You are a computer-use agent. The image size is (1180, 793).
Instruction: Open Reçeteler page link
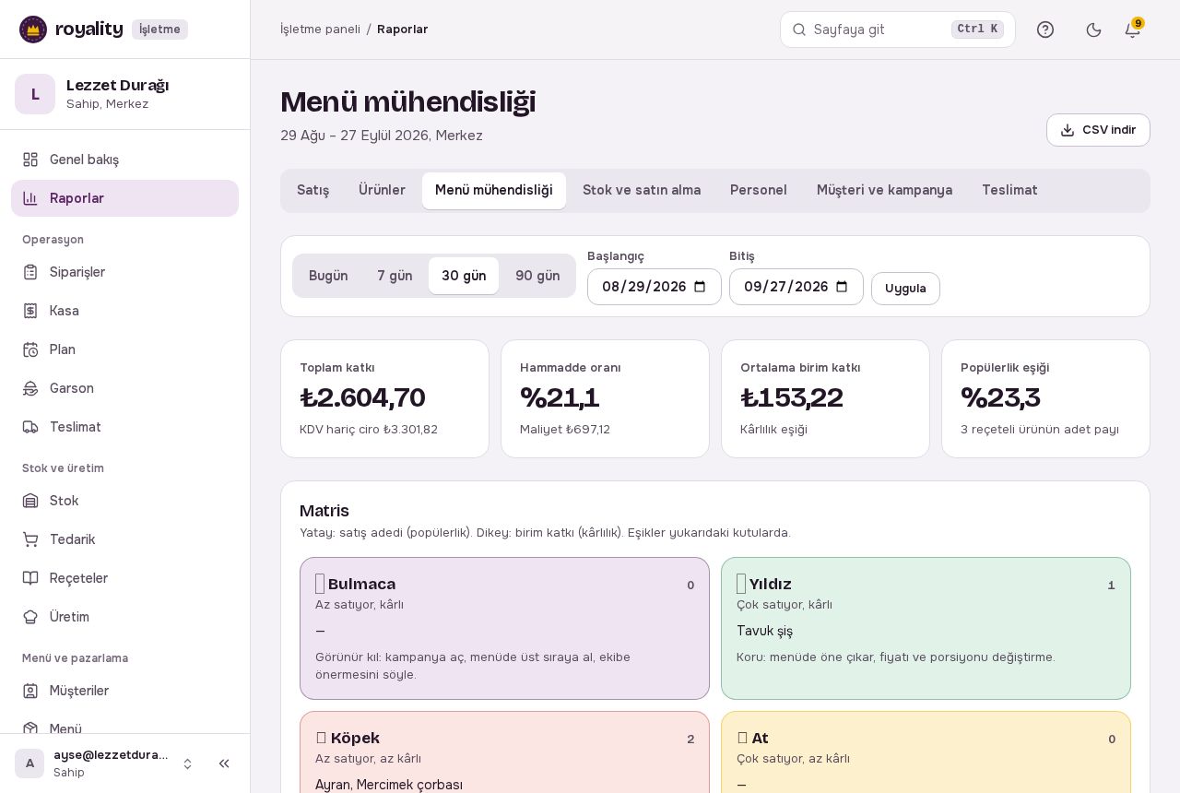point(124,578)
